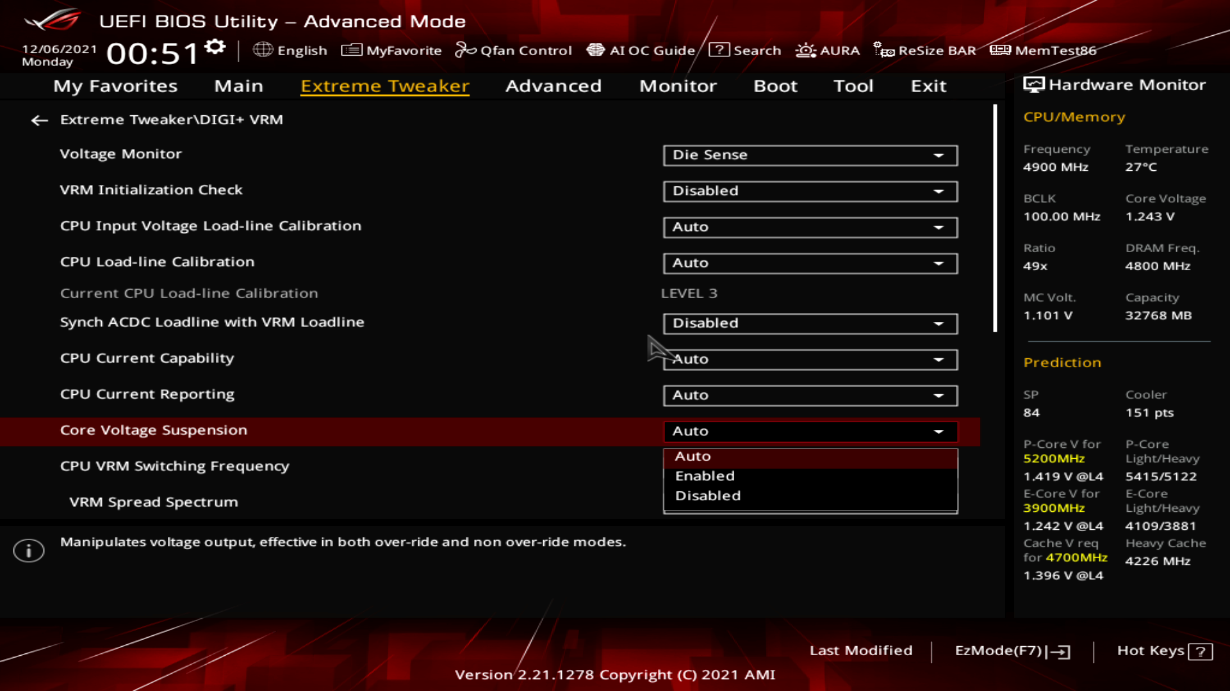Click the English language globe icon
1230x691 pixels.
tap(263, 50)
